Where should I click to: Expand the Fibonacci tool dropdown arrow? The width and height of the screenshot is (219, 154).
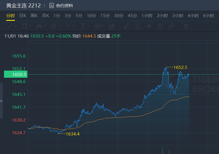tap(59, 26)
